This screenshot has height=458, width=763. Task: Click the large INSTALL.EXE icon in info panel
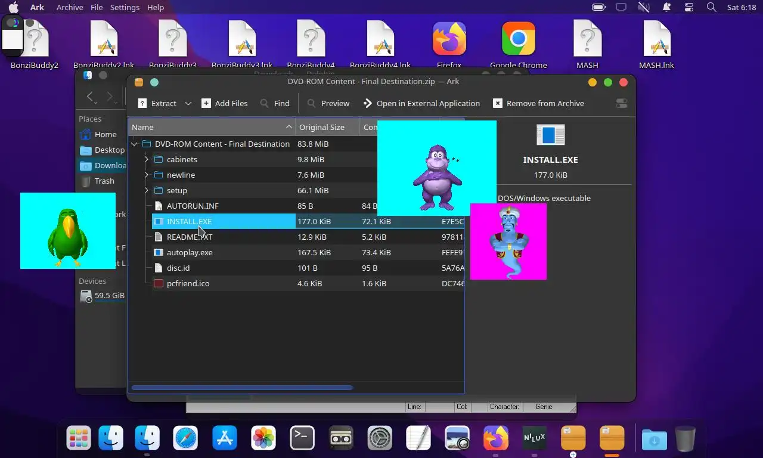(x=550, y=135)
